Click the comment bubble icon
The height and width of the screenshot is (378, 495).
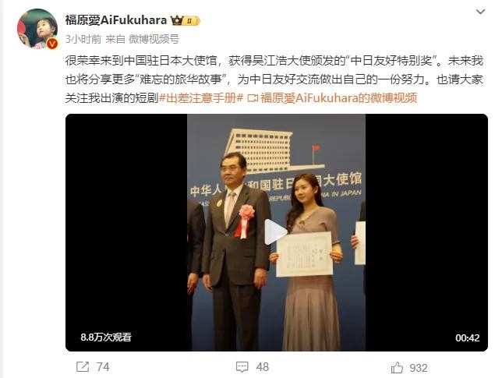click(x=242, y=367)
